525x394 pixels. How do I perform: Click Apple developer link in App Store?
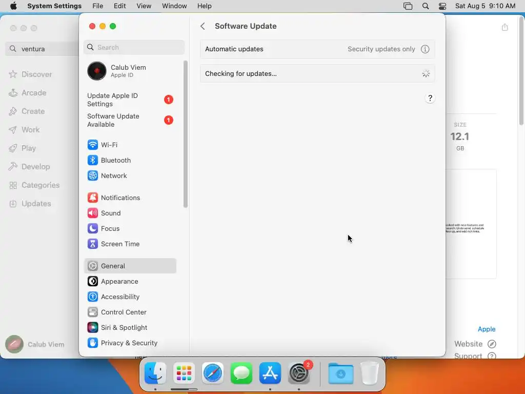click(x=487, y=329)
